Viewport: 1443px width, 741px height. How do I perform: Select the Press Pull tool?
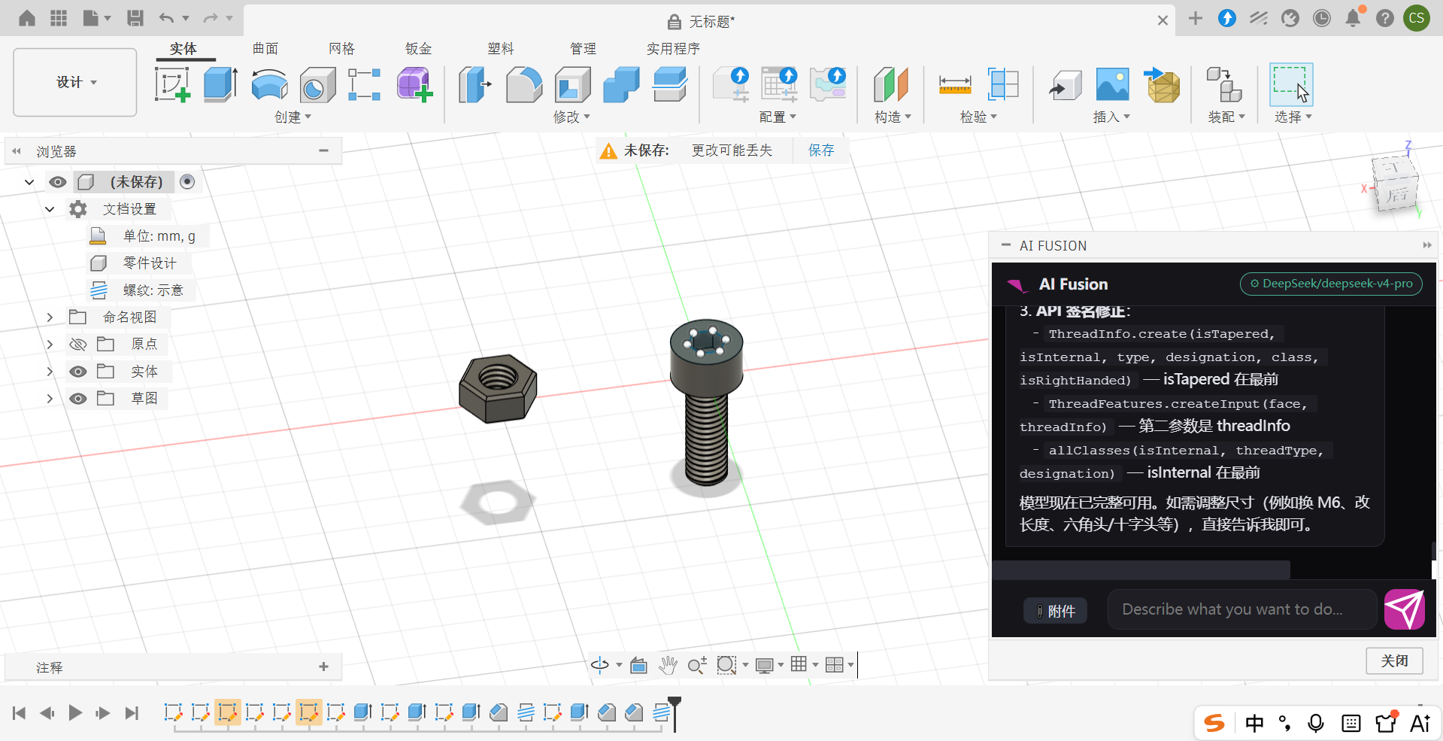click(x=475, y=84)
